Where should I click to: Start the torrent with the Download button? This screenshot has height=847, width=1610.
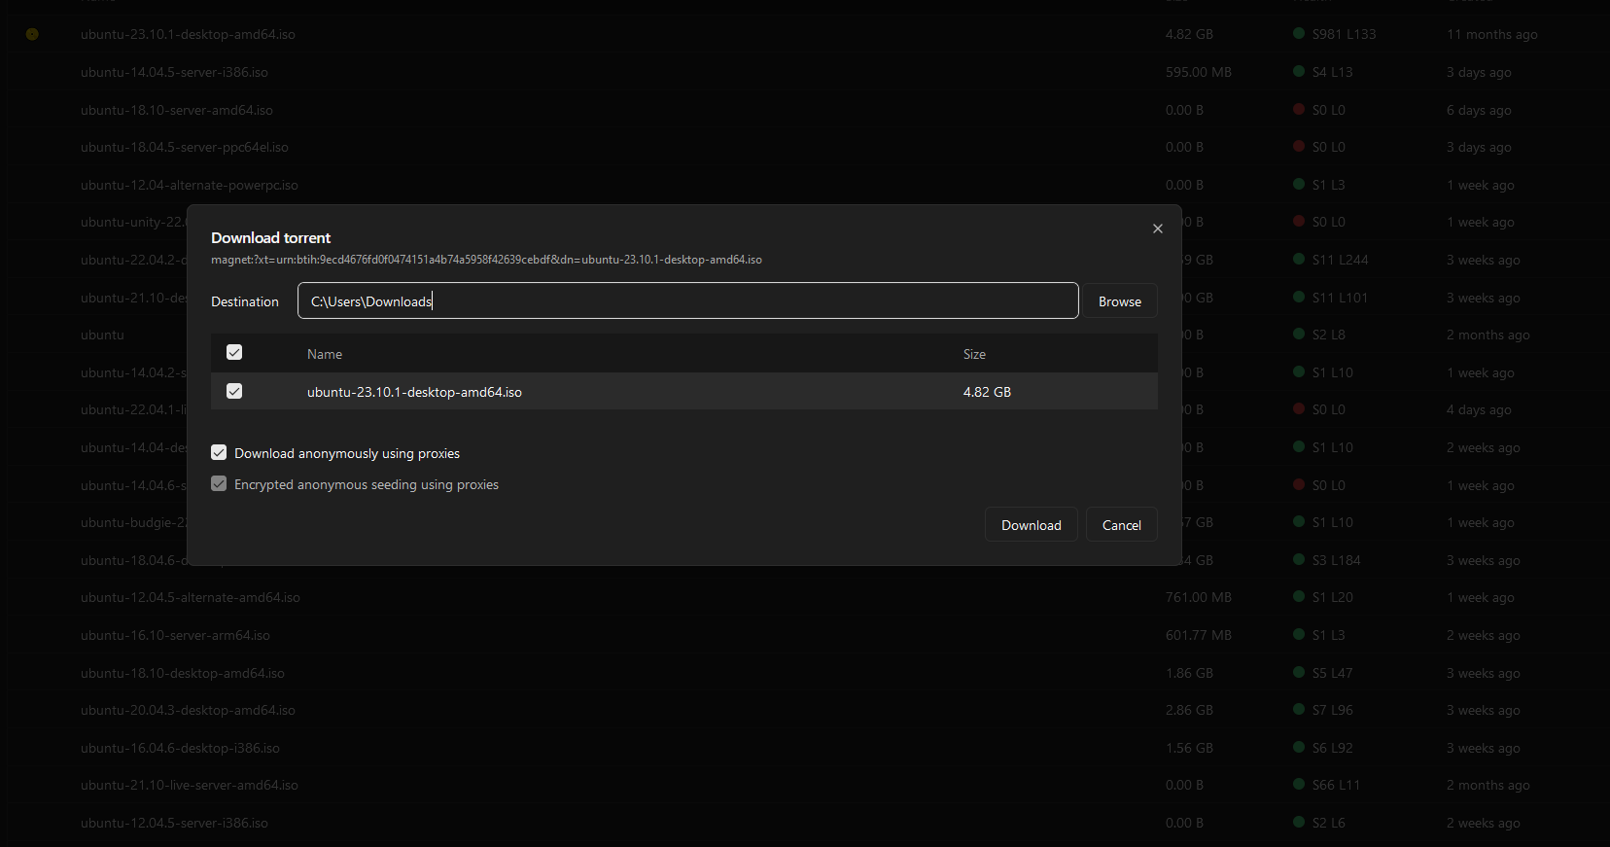[1031, 525]
